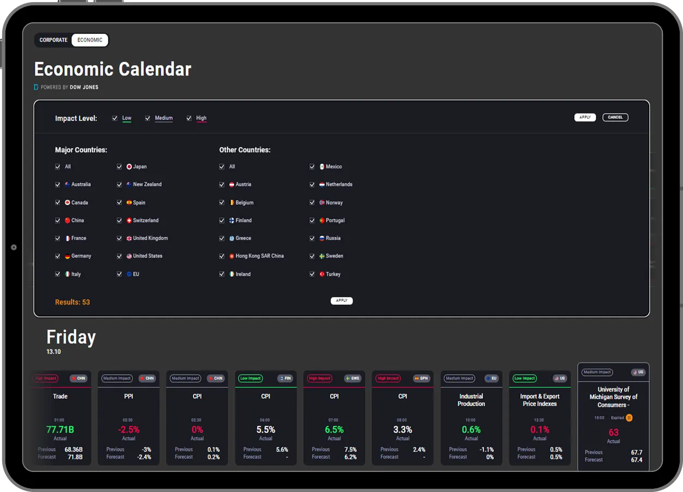683x492 pixels.
Task: Click the Hong Kong SAR China flag icon
Action: (231, 256)
